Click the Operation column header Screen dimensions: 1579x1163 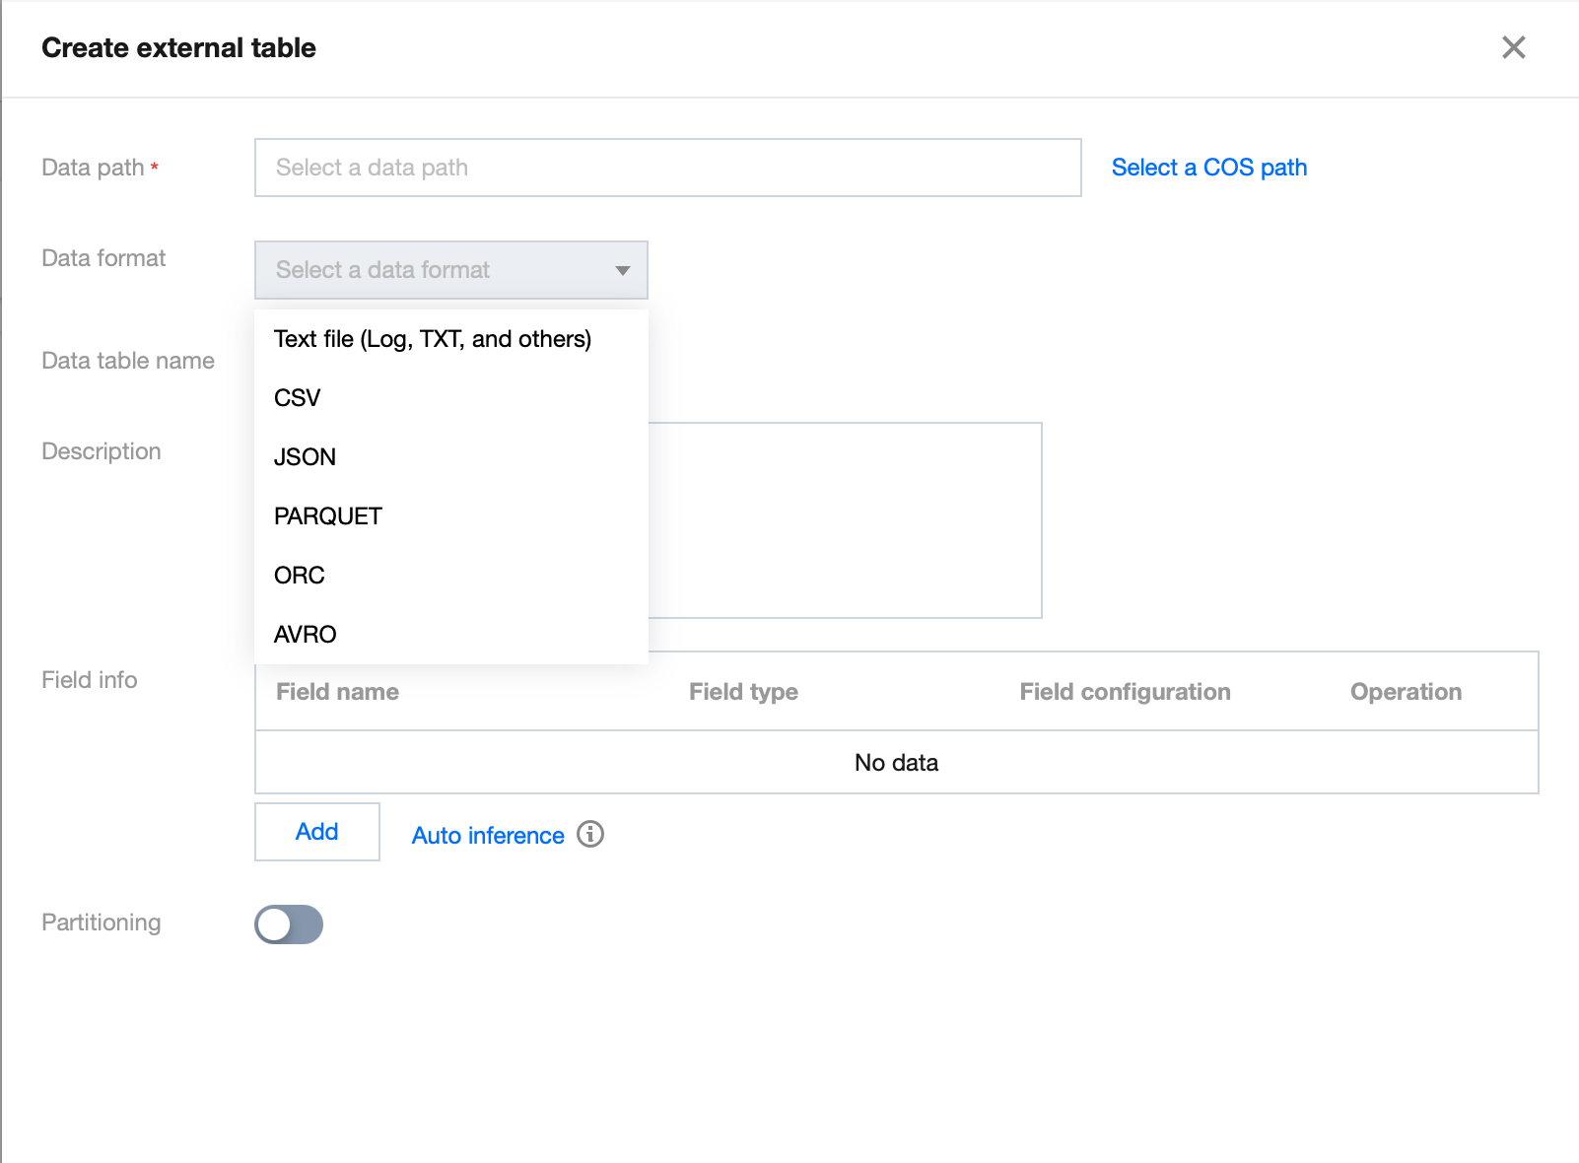point(1406,692)
